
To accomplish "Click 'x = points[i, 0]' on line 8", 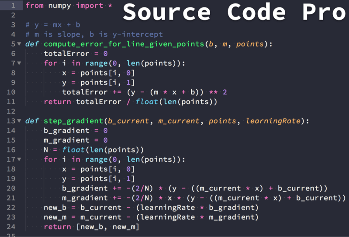I will pos(98,73).
